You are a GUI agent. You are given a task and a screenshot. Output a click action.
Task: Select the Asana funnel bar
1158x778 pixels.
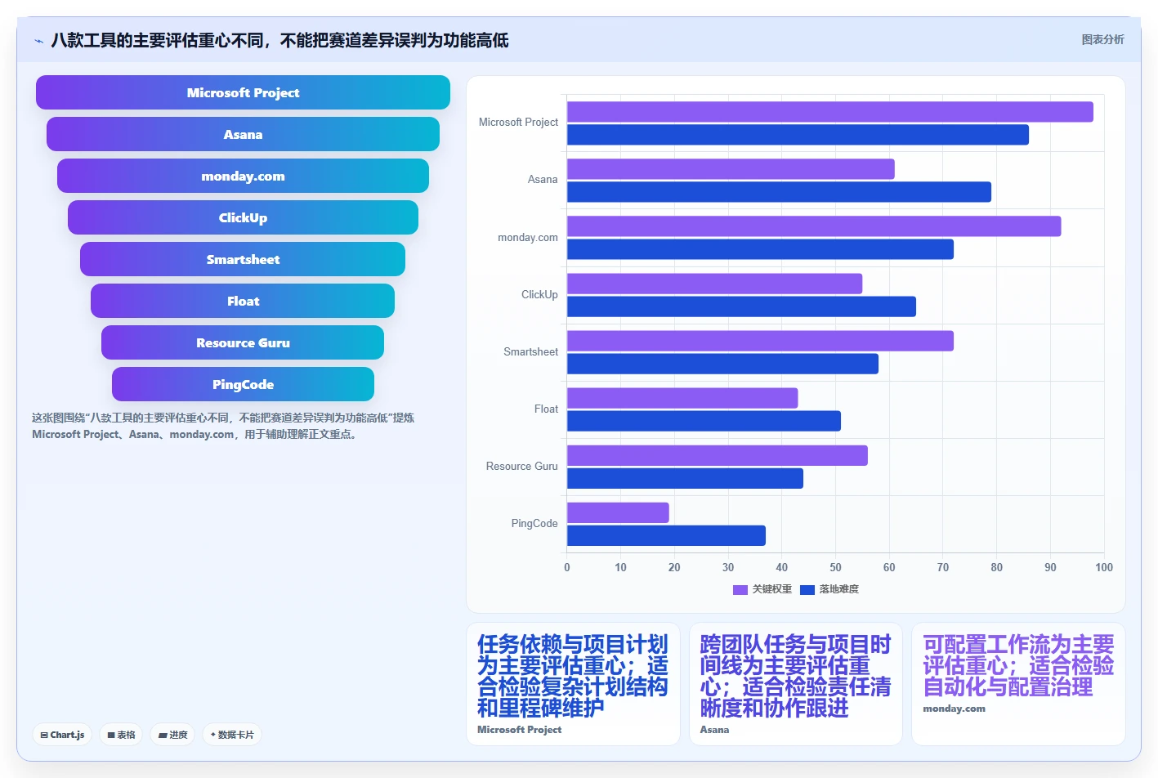coord(243,134)
